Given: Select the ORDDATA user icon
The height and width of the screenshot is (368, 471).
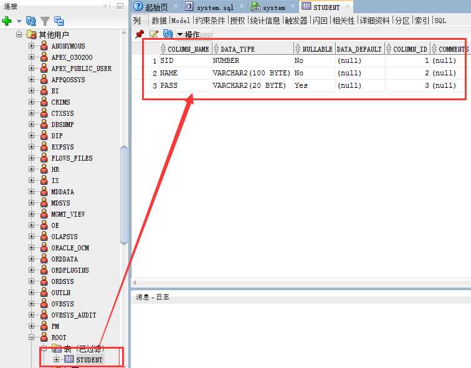Looking at the screenshot, I should [44, 258].
